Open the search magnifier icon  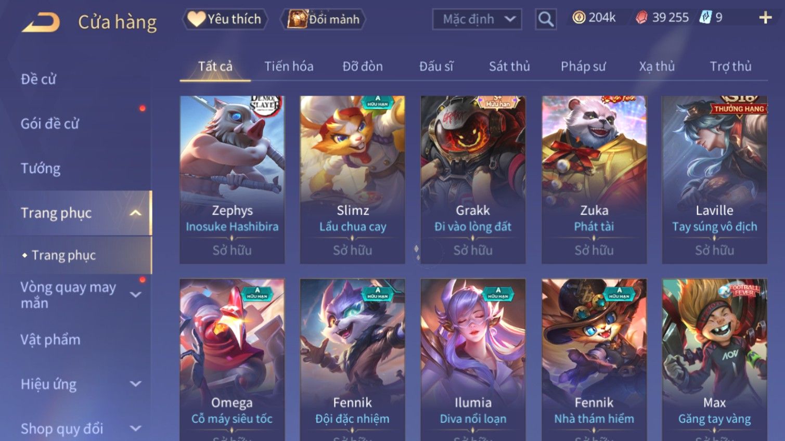click(x=546, y=19)
